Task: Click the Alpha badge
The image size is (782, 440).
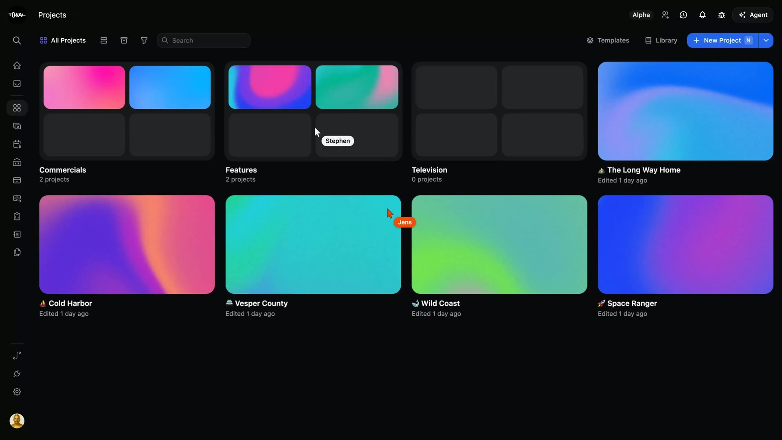Action: (641, 15)
